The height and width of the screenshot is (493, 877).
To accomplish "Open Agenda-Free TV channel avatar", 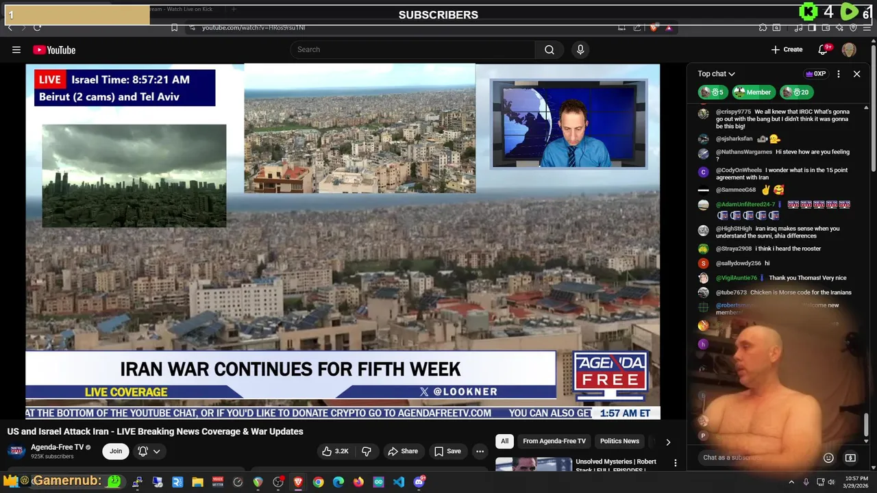I will pos(16,451).
